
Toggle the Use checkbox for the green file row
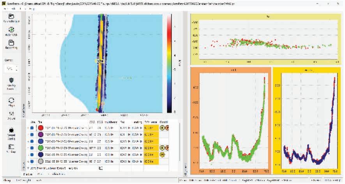pyautogui.click(x=32, y=148)
